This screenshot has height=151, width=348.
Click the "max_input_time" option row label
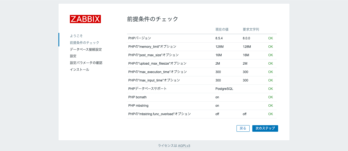click(154, 80)
